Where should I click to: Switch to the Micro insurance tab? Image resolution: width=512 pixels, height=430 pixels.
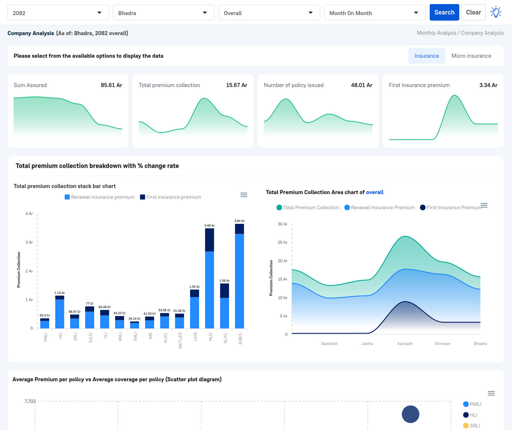click(471, 56)
